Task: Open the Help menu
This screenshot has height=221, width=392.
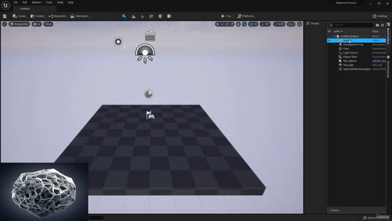Action: (x=70, y=2)
